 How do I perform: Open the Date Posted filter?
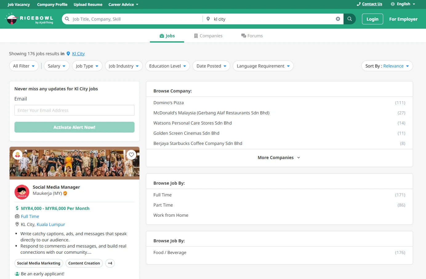tap(211, 66)
